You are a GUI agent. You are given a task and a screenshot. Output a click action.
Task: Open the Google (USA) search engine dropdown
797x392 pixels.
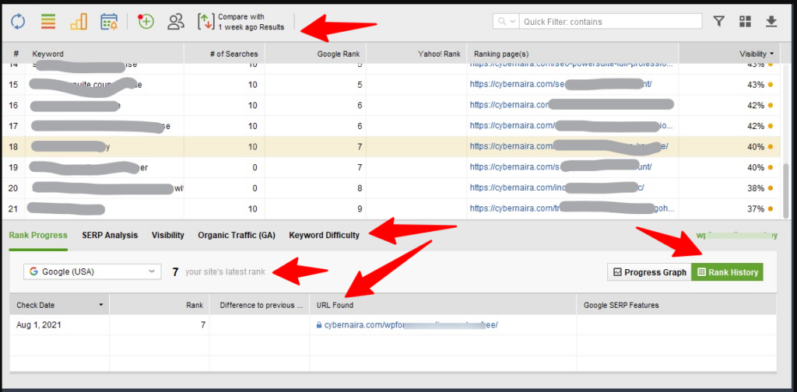click(92, 271)
